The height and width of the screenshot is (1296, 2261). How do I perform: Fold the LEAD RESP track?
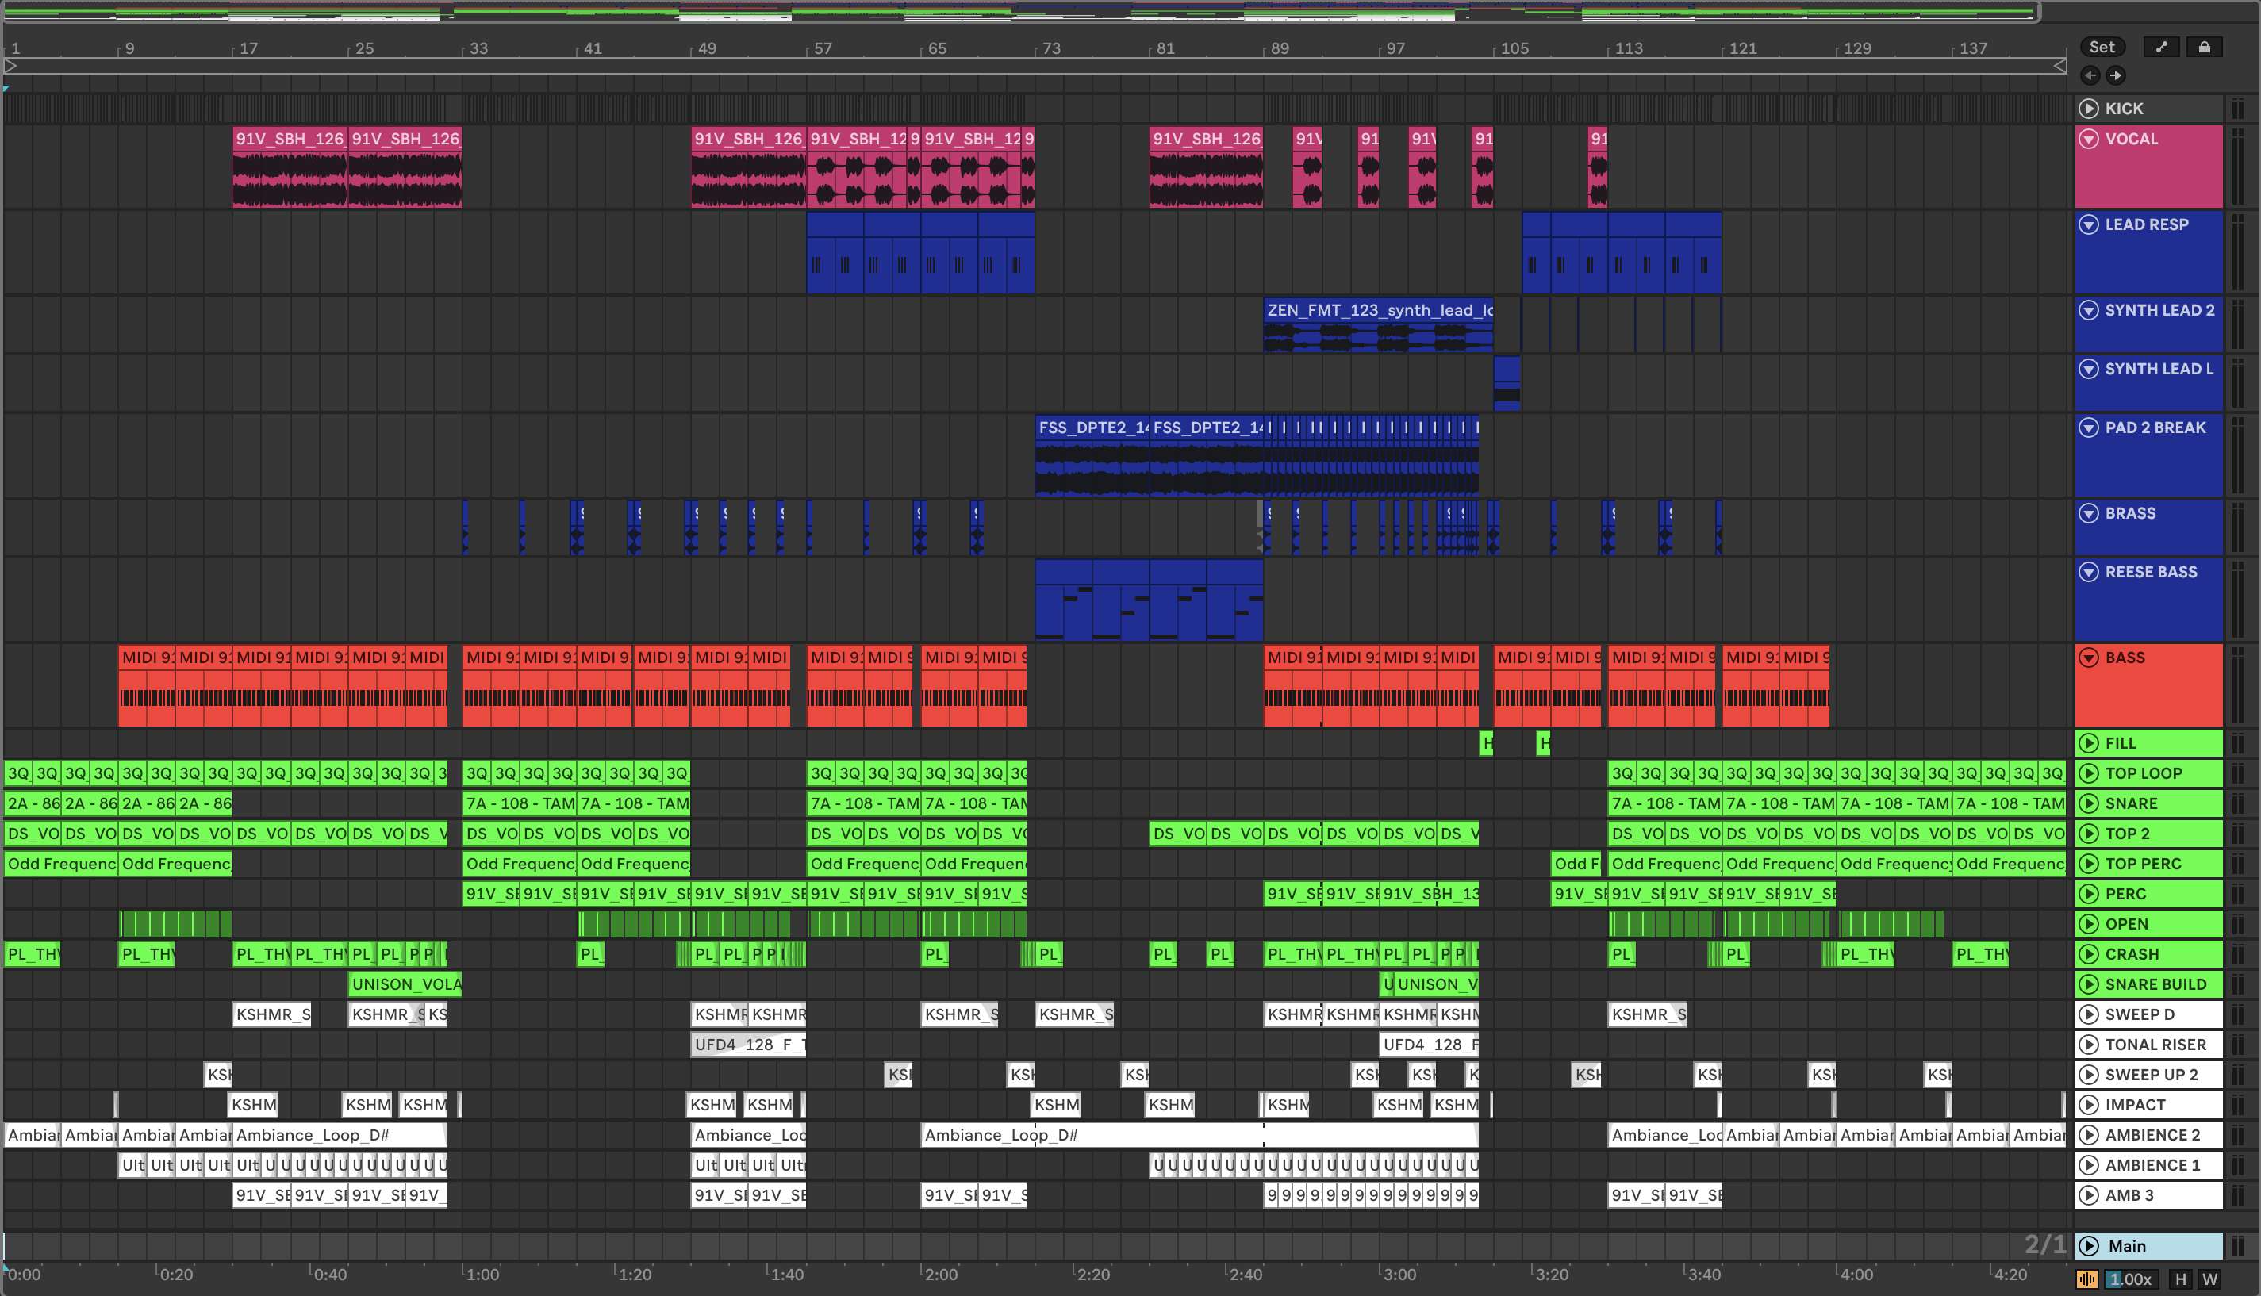tap(2088, 224)
